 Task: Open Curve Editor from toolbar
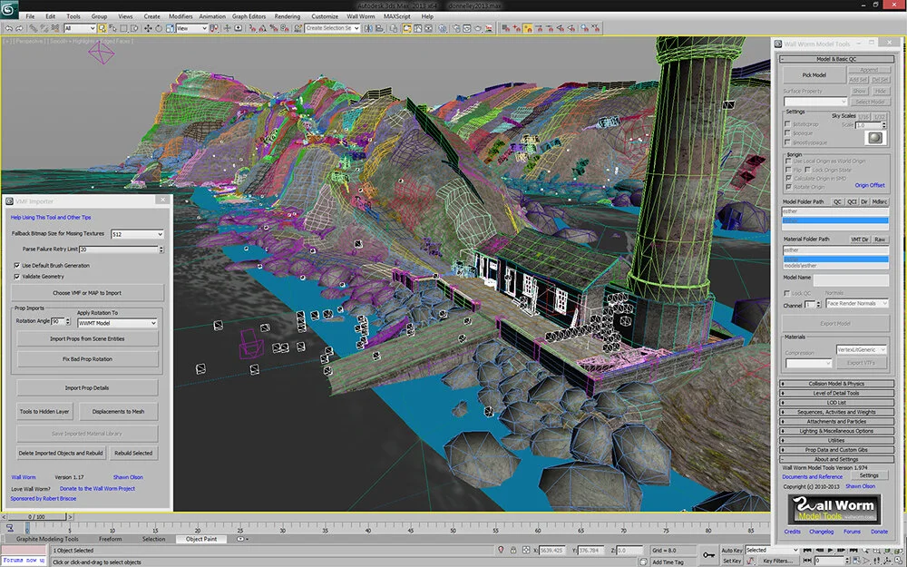pos(417,28)
